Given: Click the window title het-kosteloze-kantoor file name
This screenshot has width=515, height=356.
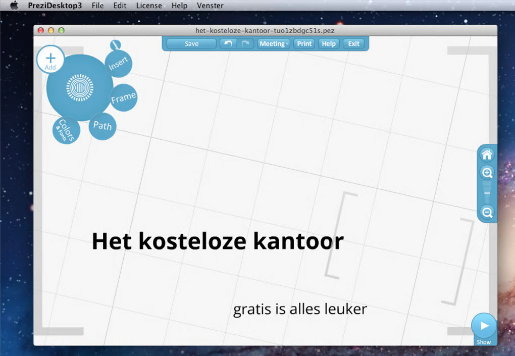Looking at the screenshot, I should point(265,30).
